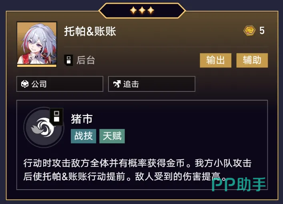
Task: Select the 辅助 role tag
Action: point(252,60)
